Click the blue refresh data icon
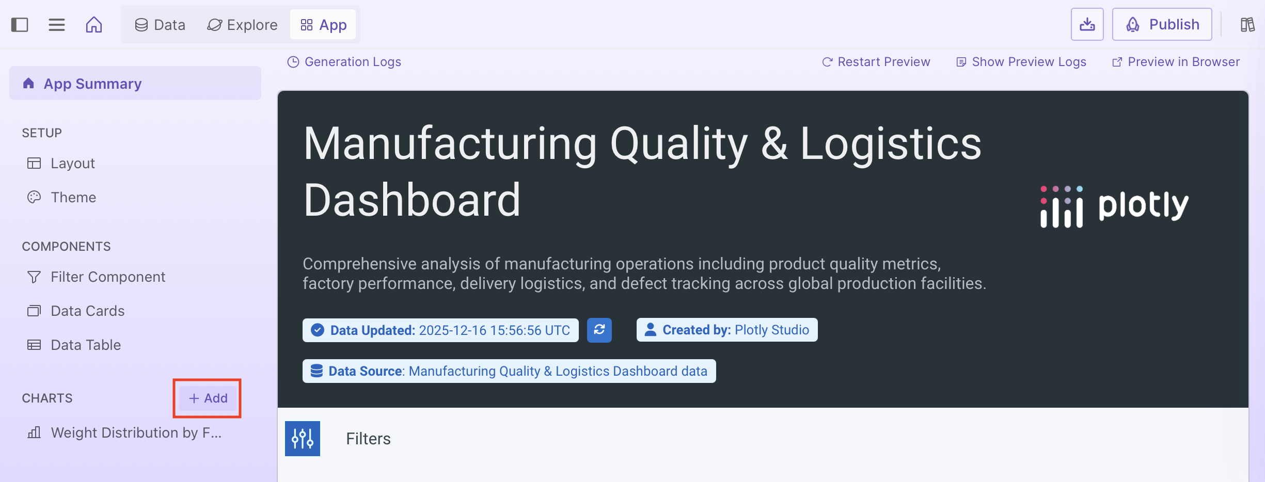The image size is (1265, 482). tap(599, 330)
